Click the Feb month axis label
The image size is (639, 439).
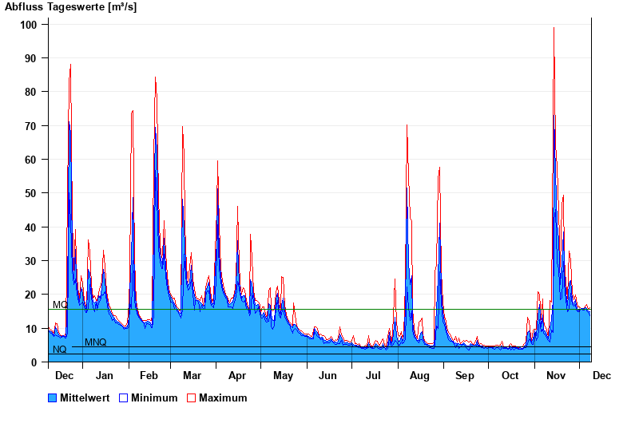pos(149,375)
